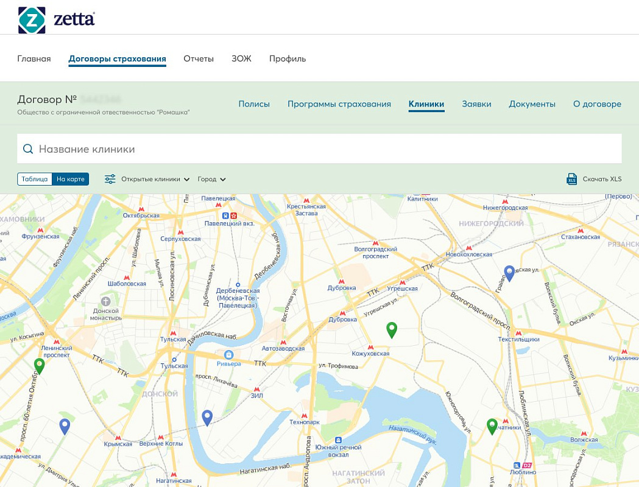Switch to the Полисы tab

(x=254, y=104)
